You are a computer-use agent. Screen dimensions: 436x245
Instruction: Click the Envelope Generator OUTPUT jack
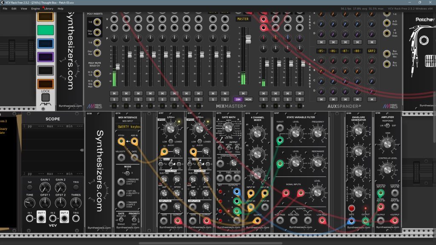(365, 221)
